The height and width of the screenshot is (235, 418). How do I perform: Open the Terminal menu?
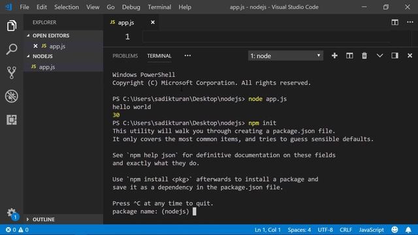159,7
